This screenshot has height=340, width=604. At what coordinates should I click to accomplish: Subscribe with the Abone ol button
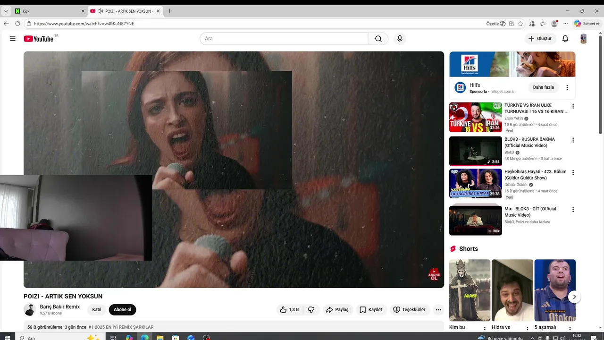pyautogui.click(x=122, y=310)
